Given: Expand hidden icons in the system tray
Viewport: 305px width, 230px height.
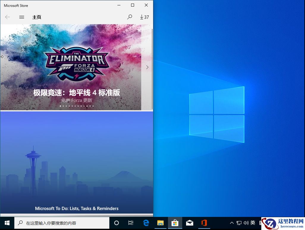Looking at the screenshot, I should [232, 223].
